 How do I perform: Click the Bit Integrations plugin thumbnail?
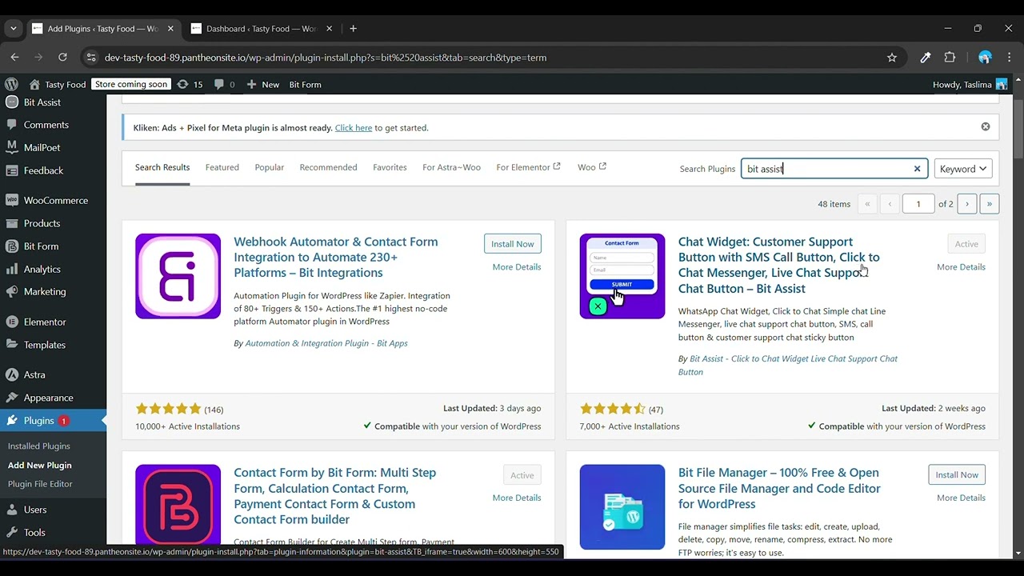pos(178,276)
